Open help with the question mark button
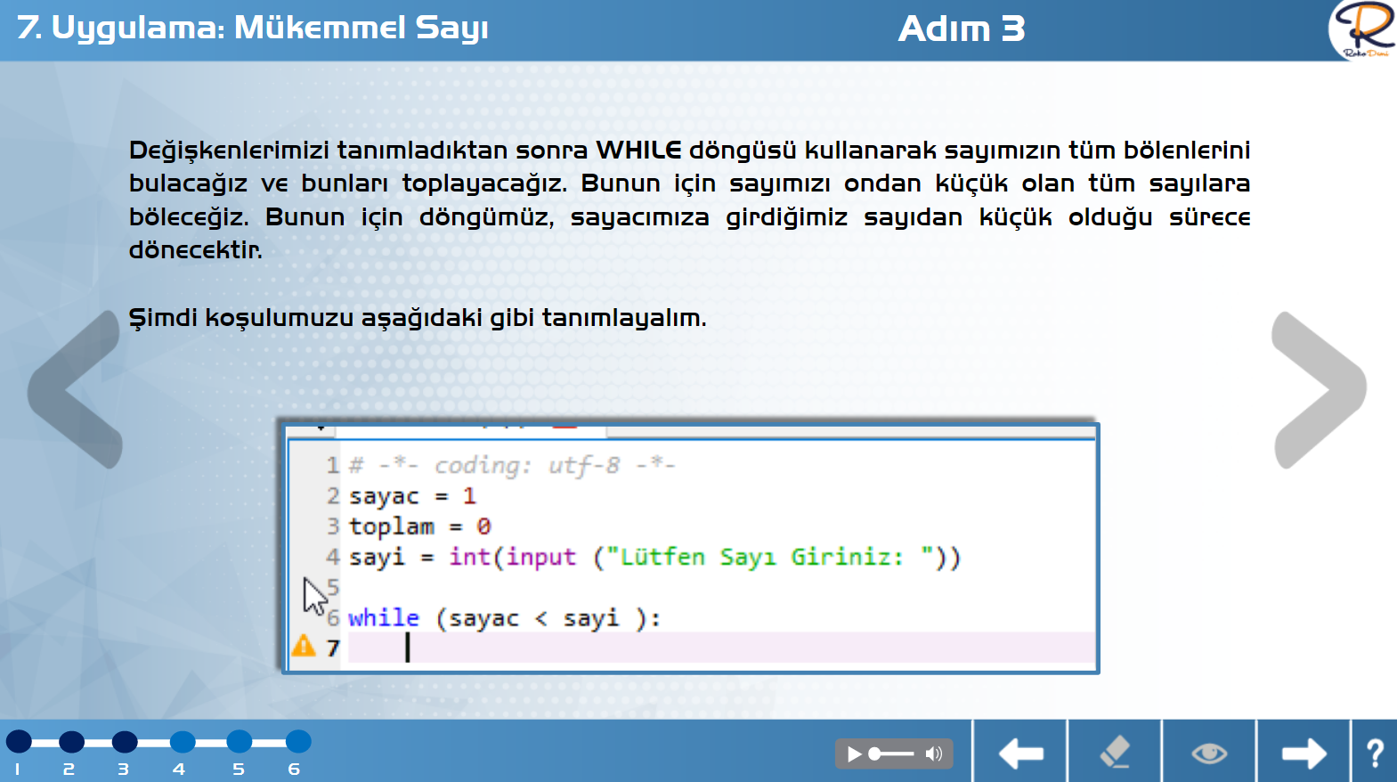Screen dimensions: 1397x782 tap(1375, 753)
